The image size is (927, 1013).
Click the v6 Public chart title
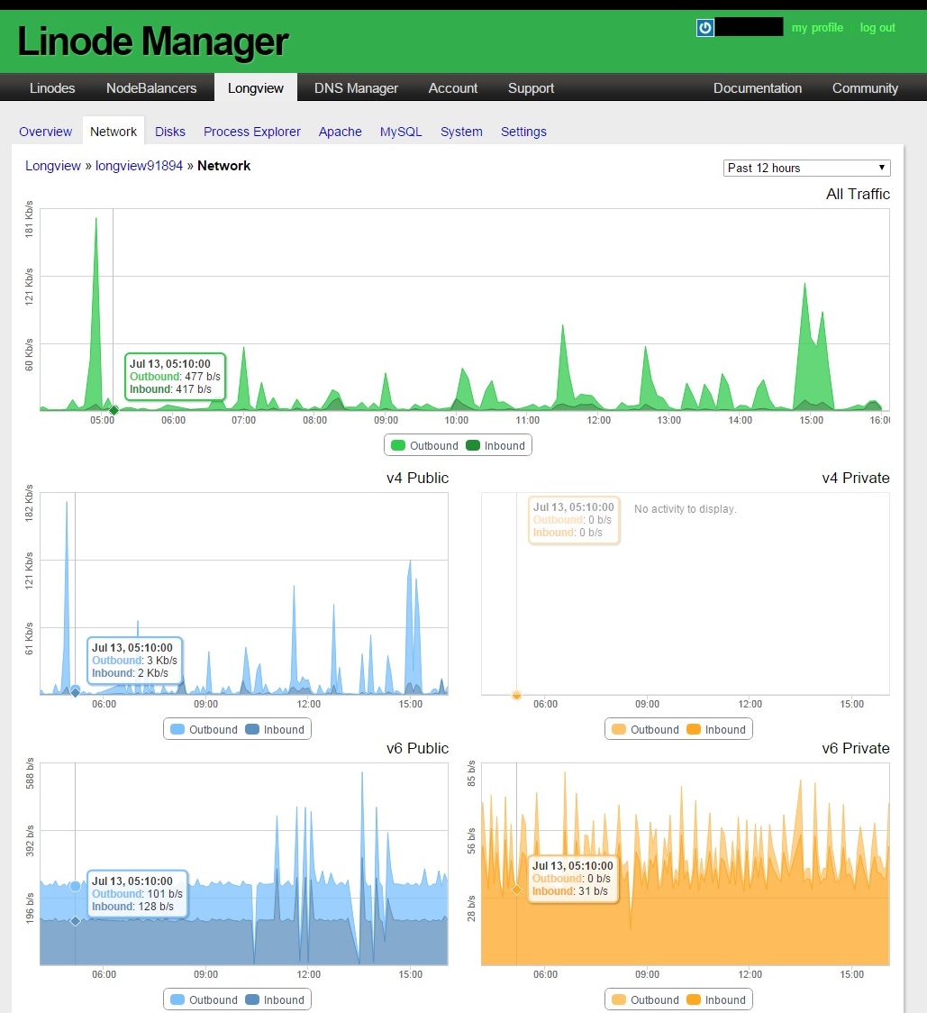[417, 748]
